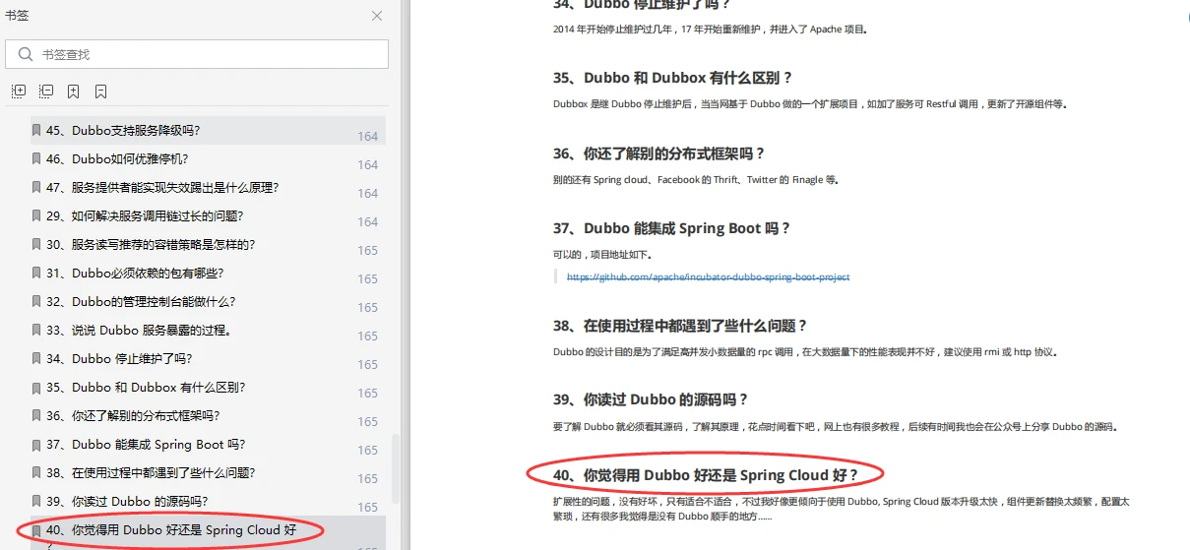The height and width of the screenshot is (550, 1190).
Task: Click heading 37、Dubbo 能集成 Spring Boot 吗?
Action: [x=671, y=228]
